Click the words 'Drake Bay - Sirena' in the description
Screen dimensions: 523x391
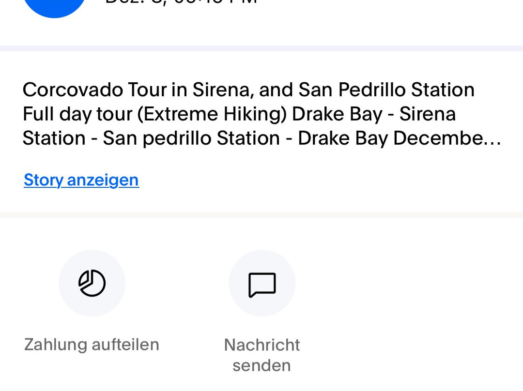point(373,114)
